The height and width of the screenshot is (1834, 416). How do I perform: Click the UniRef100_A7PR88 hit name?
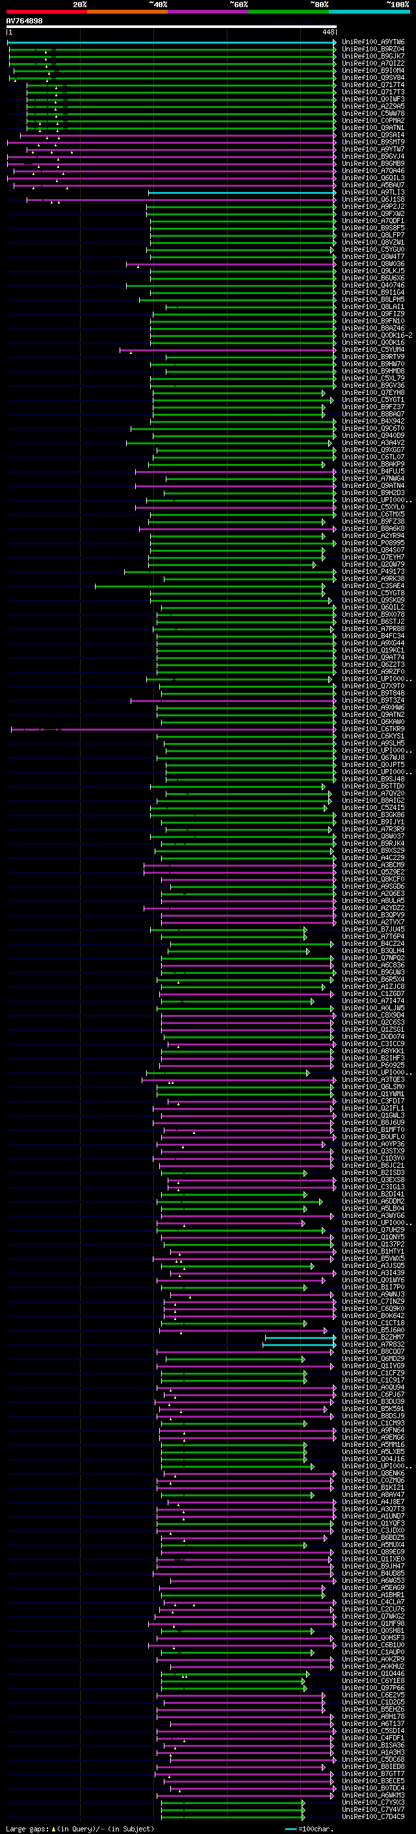pos(373,628)
